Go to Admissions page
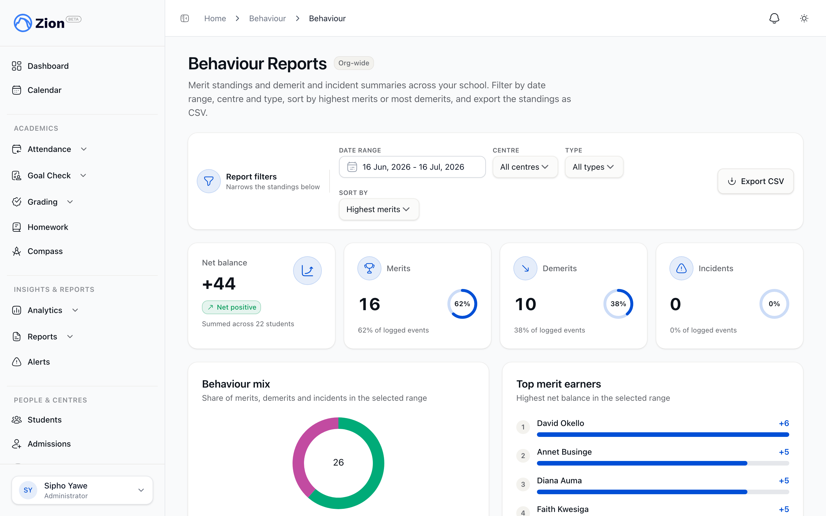Image resolution: width=826 pixels, height=516 pixels. [49, 444]
